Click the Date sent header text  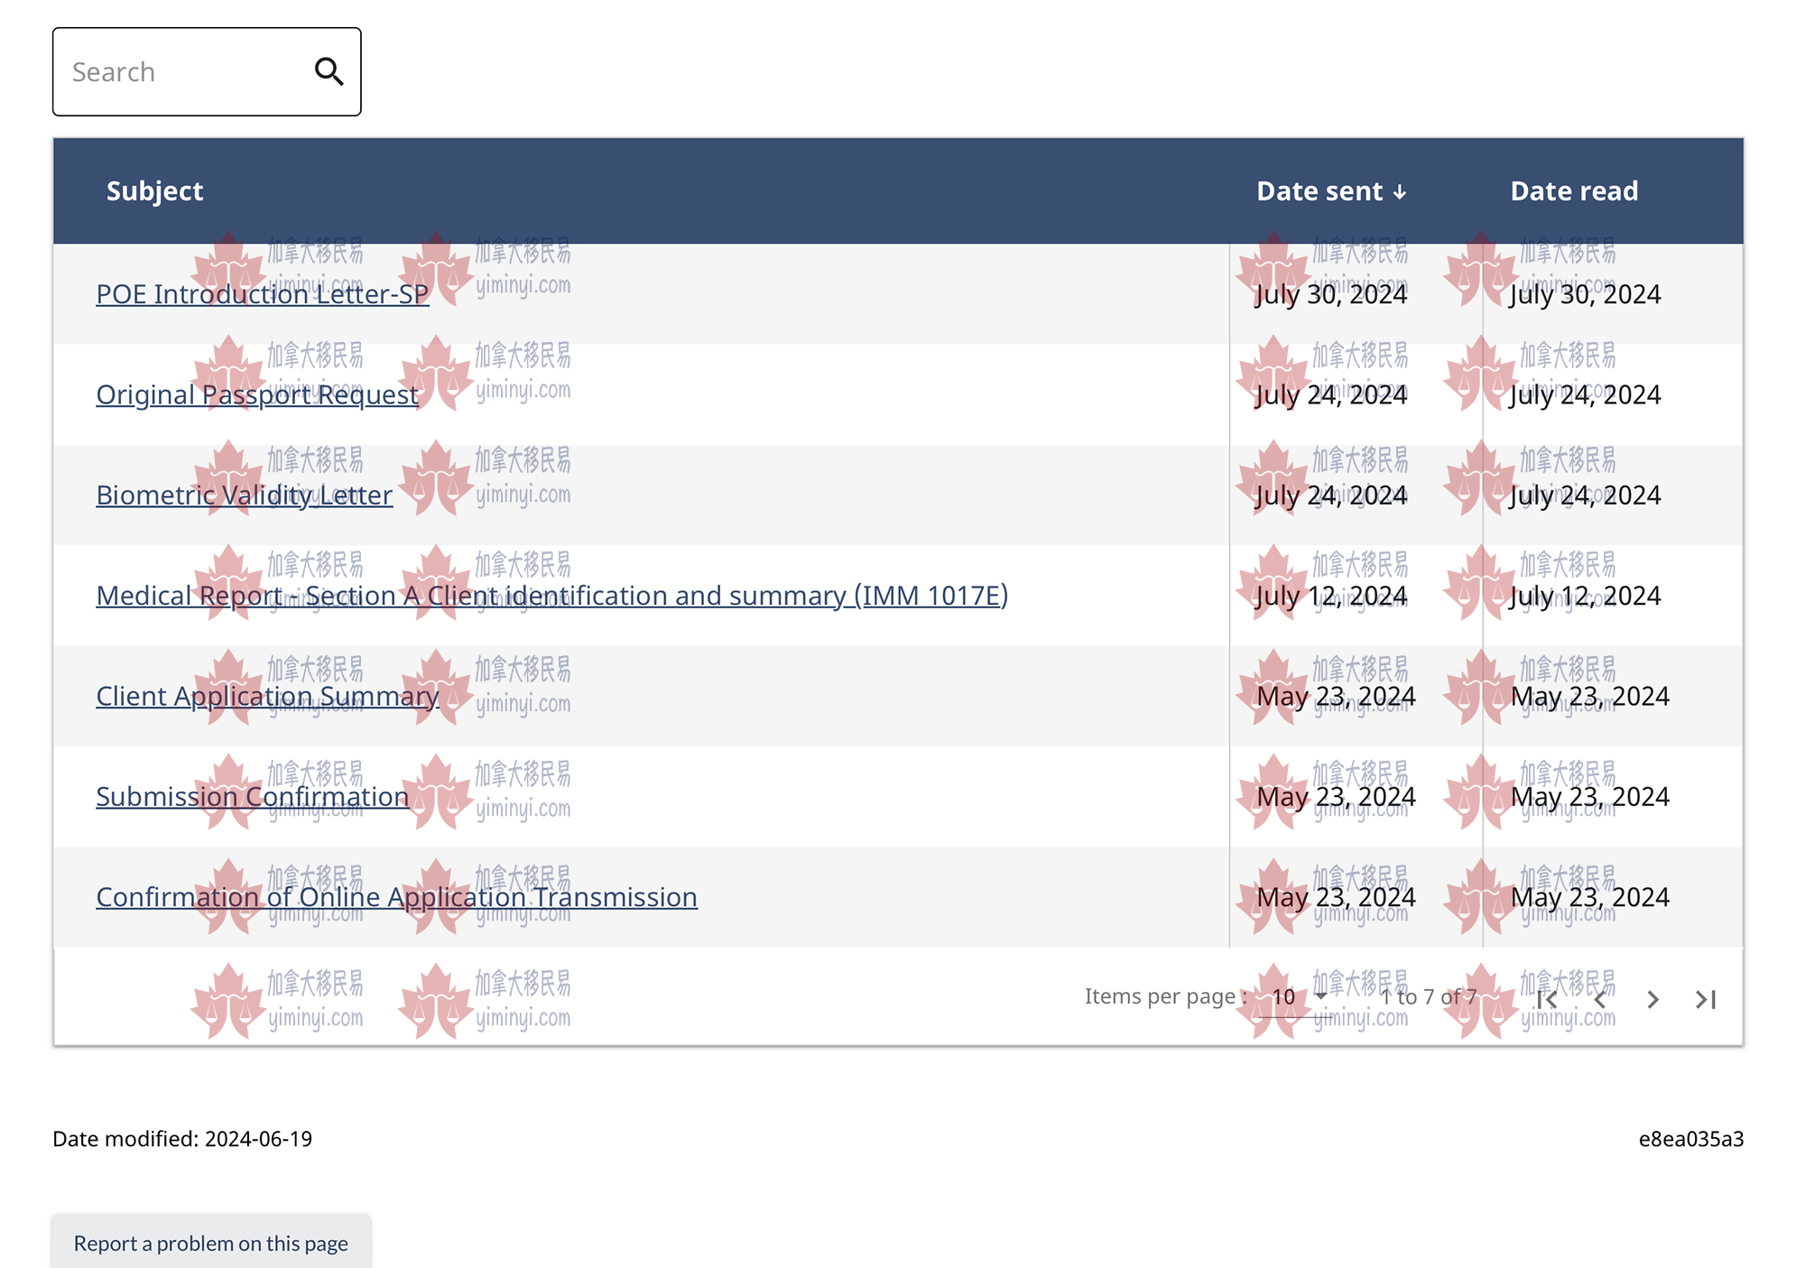(1319, 190)
